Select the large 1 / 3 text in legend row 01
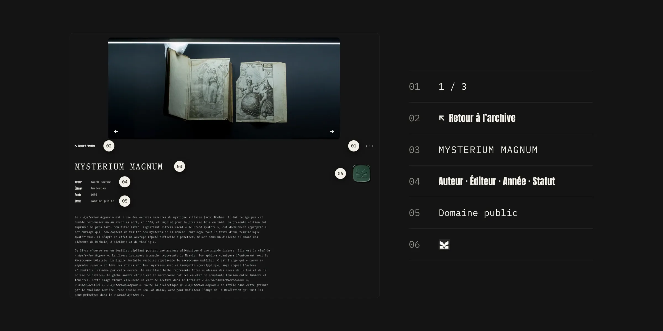The height and width of the screenshot is (331, 663). click(452, 87)
